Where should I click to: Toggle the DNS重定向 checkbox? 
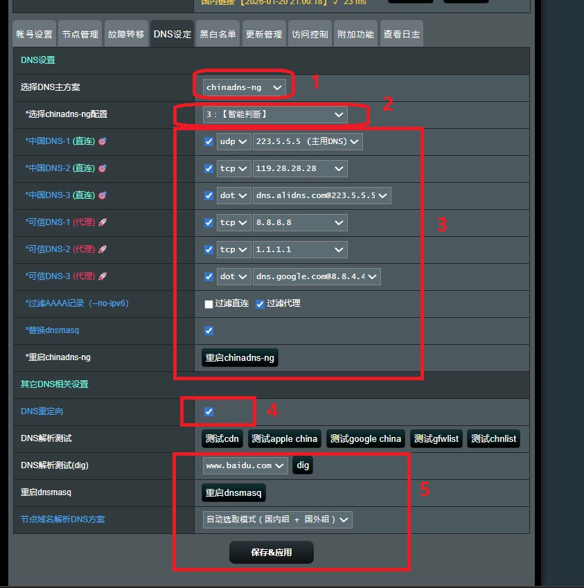pyautogui.click(x=209, y=411)
